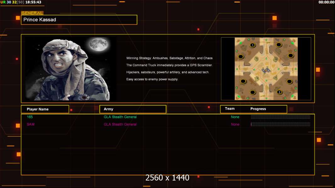Click the Team column label
Screen dimensions: 335x188
click(230, 109)
